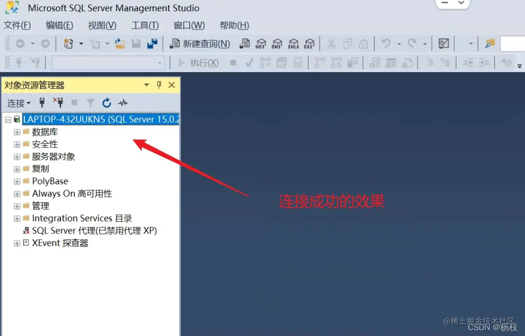Viewport: 525px width, 336px height.
Task: Click the Cancel Executing Query stop icon
Action: click(x=234, y=62)
